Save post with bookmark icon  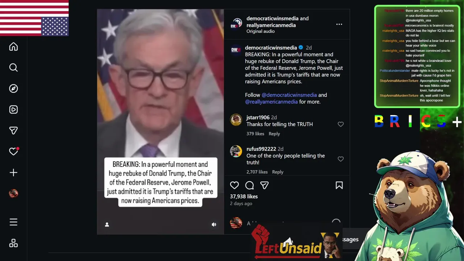pyautogui.click(x=339, y=185)
